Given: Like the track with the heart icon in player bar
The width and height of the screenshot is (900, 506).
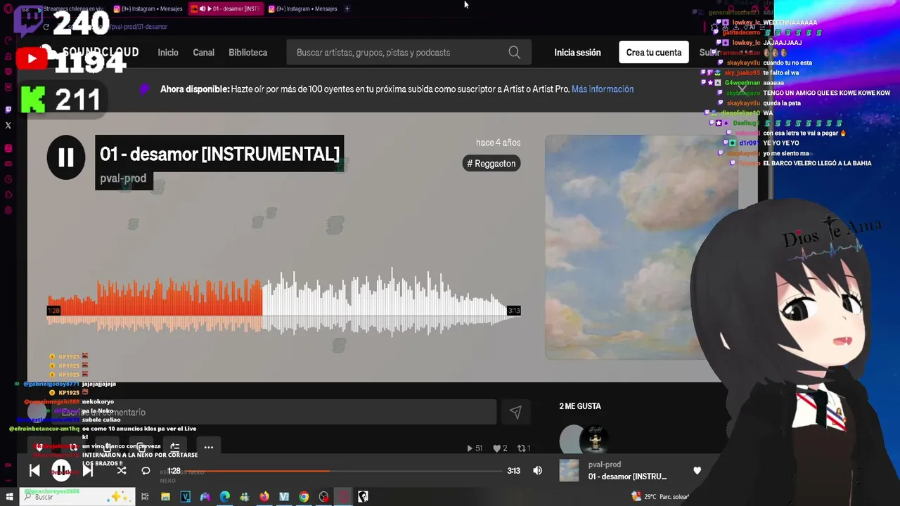Looking at the screenshot, I should [x=697, y=471].
